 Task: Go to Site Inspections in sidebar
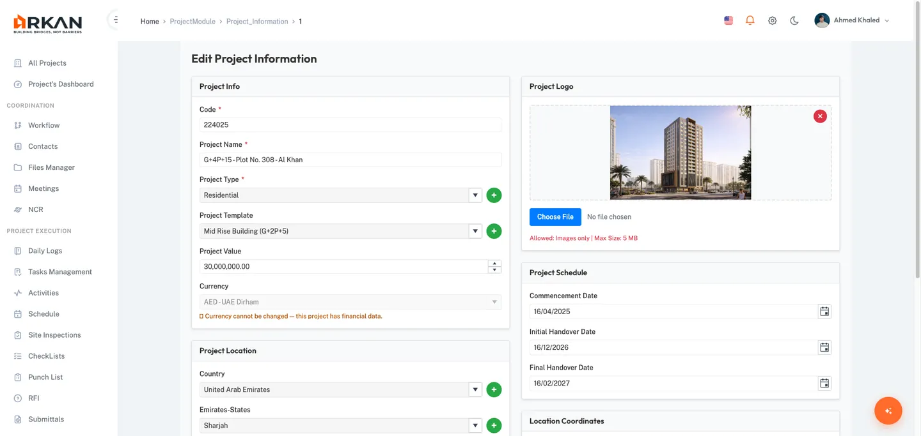pyautogui.click(x=54, y=335)
